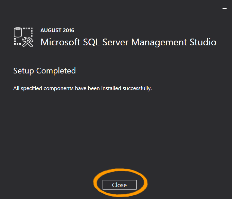Click the Close button
Viewport: 232px width, 199px height.
coord(119,185)
